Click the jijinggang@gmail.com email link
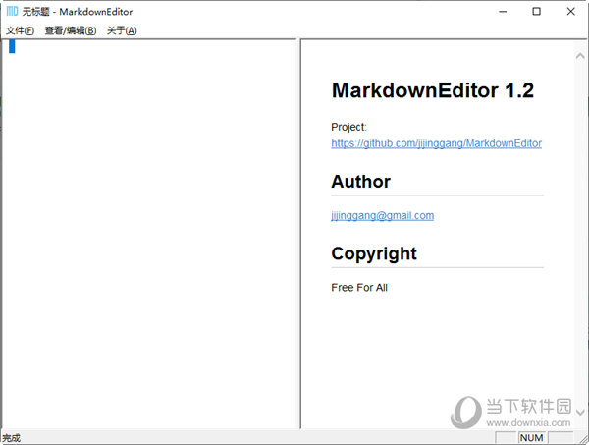 pos(383,215)
